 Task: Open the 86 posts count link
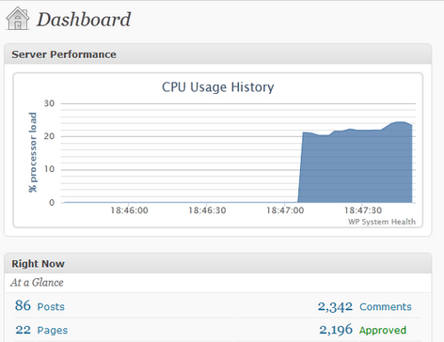[x=23, y=305]
